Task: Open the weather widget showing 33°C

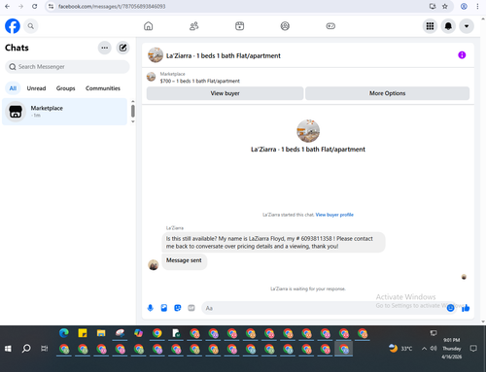Action: tap(400, 349)
